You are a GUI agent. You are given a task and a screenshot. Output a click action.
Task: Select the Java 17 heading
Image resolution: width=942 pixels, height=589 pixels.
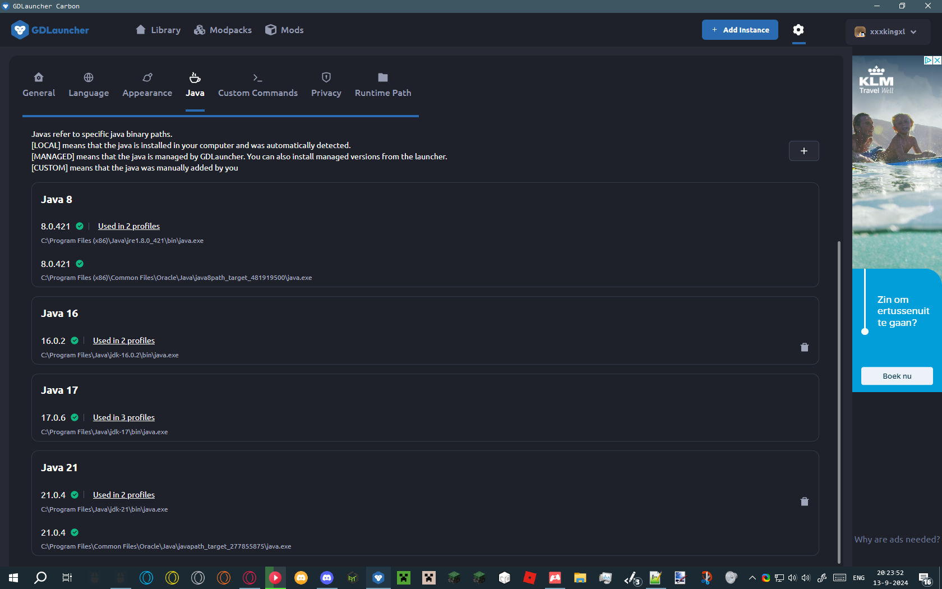pos(59,390)
